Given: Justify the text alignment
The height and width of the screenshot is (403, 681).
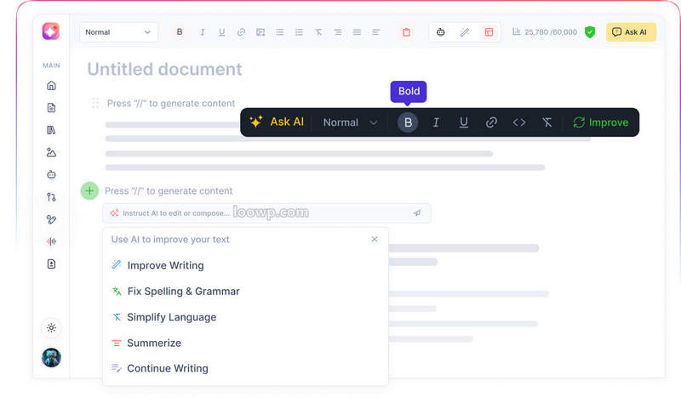Looking at the screenshot, I should pos(357,32).
